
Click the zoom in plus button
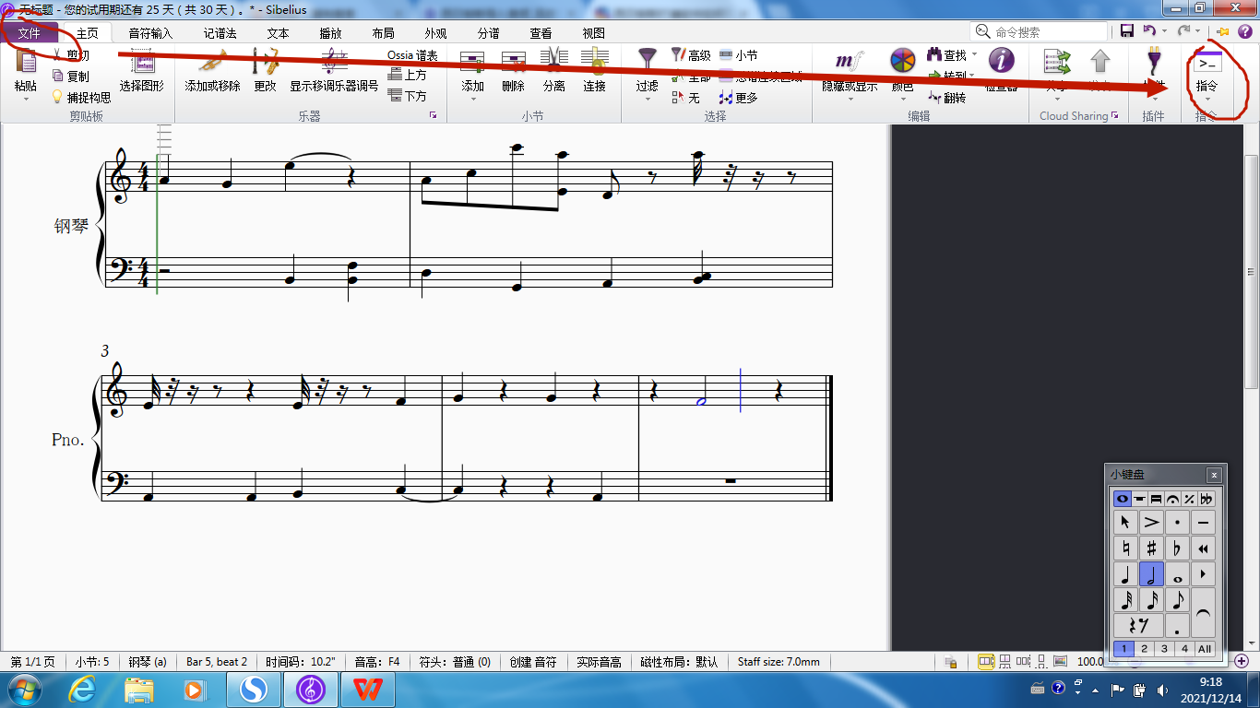point(1241,661)
